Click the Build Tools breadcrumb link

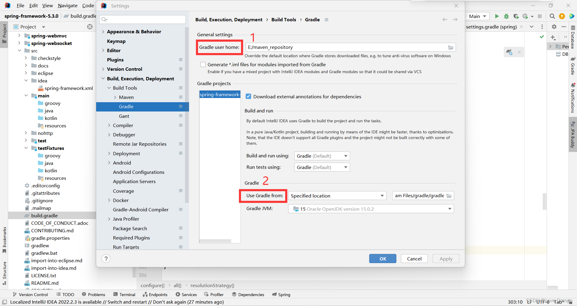(284, 19)
